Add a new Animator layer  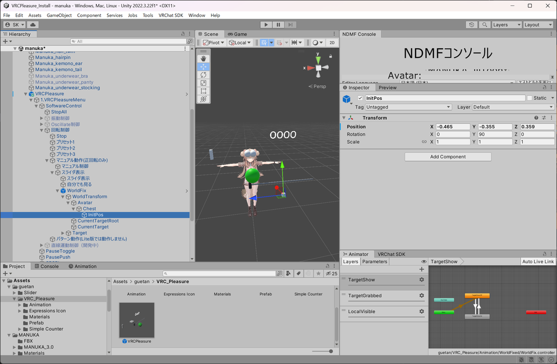coord(422,269)
